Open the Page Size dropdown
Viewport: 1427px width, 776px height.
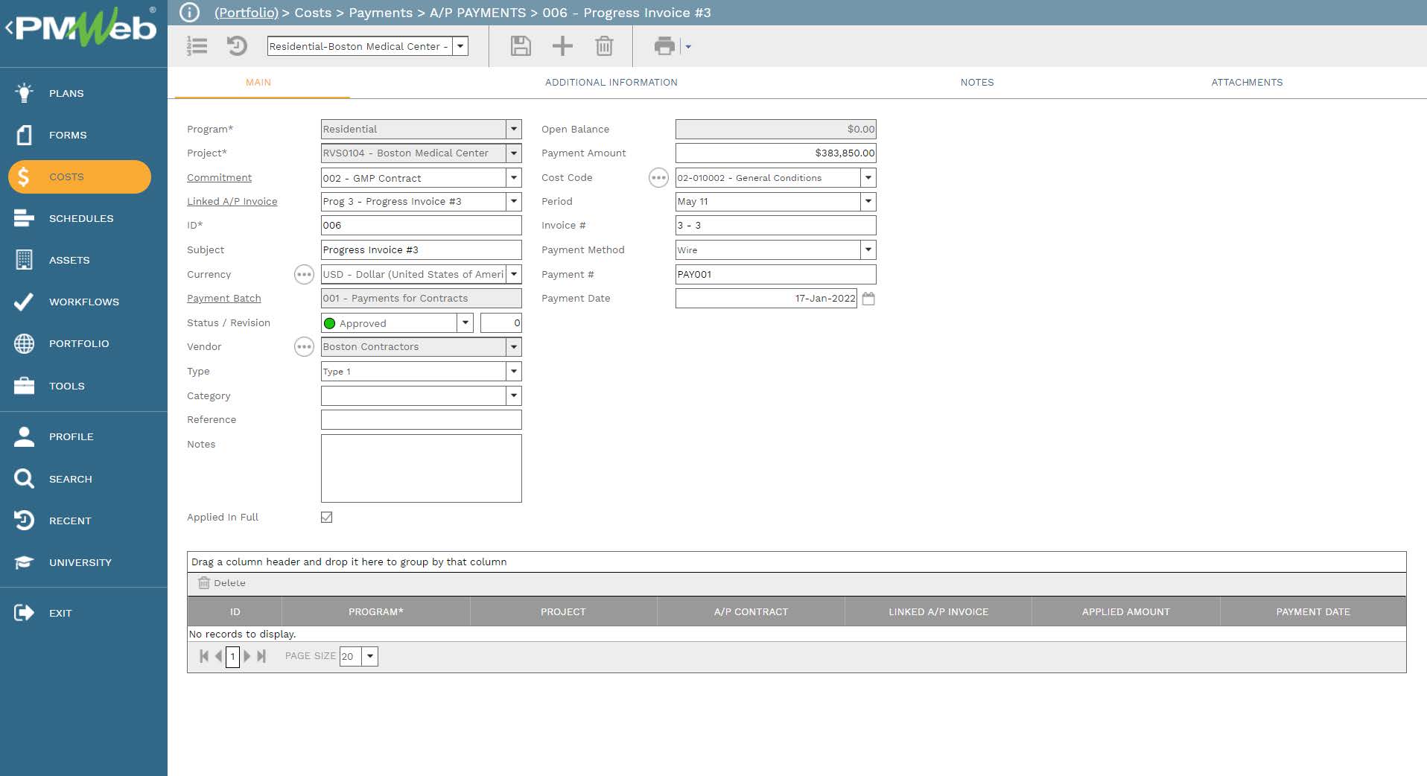coord(370,656)
